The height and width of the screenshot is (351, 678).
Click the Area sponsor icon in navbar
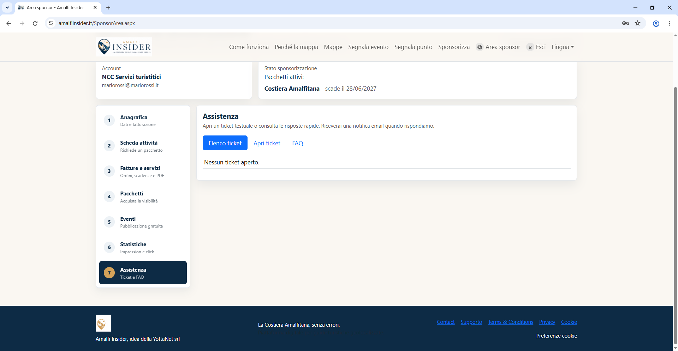click(480, 47)
